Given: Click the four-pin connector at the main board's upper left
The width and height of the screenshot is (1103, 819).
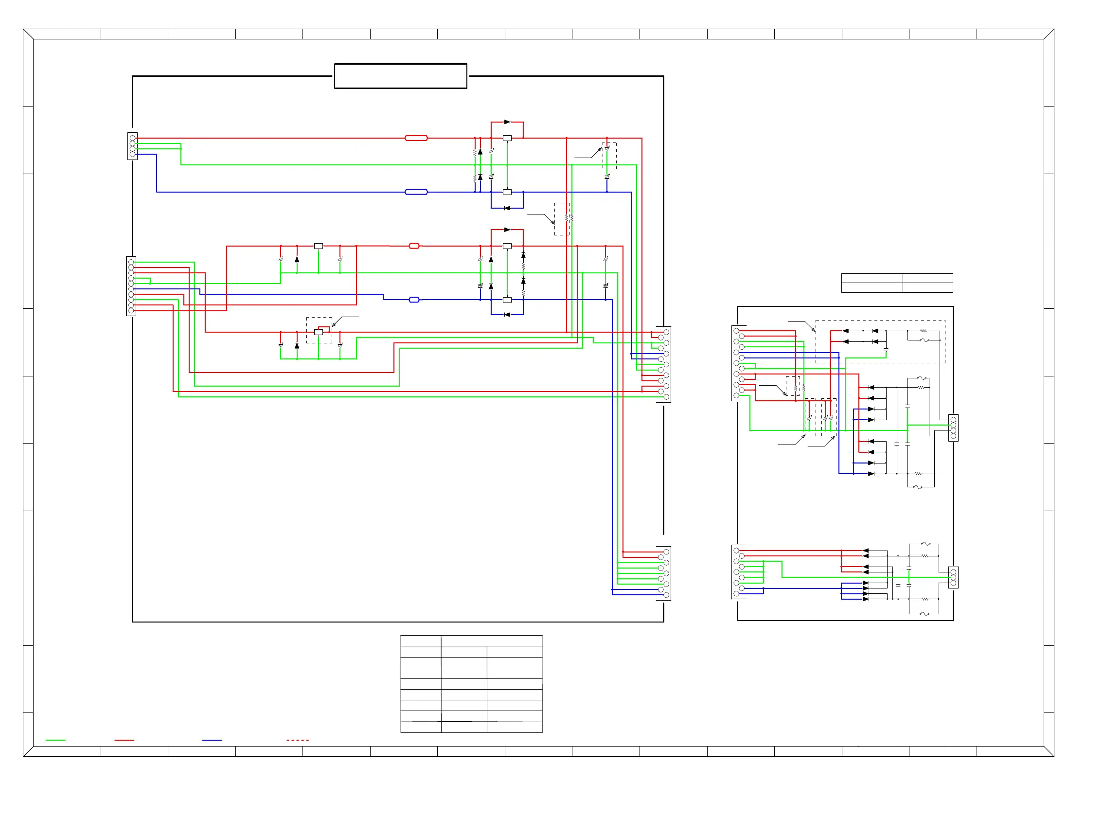Looking at the screenshot, I should coord(132,146).
